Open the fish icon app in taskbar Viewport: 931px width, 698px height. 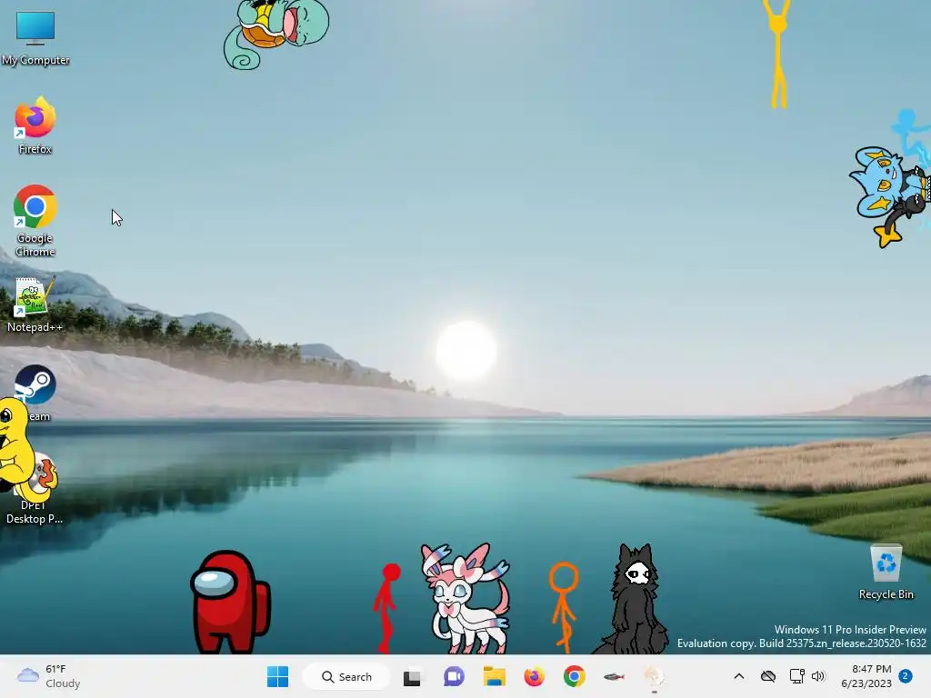pyautogui.click(x=614, y=676)
